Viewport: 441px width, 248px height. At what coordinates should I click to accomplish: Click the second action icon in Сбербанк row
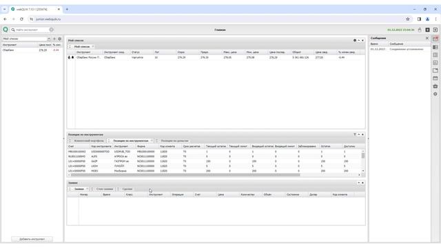[72, 57]
